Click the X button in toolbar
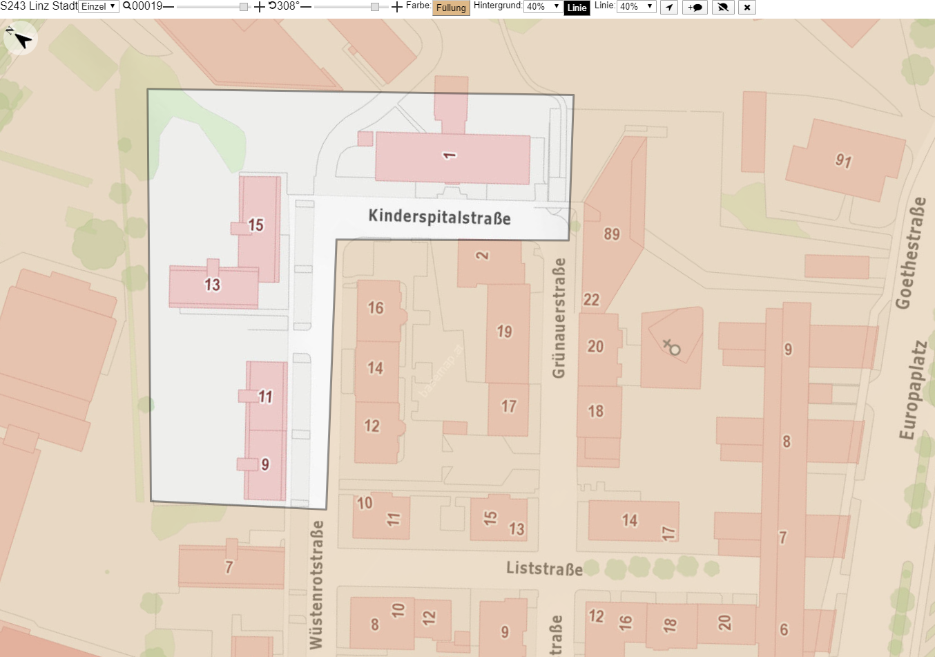Viewport: 935px width, 657px height. [x=747, y=7]
